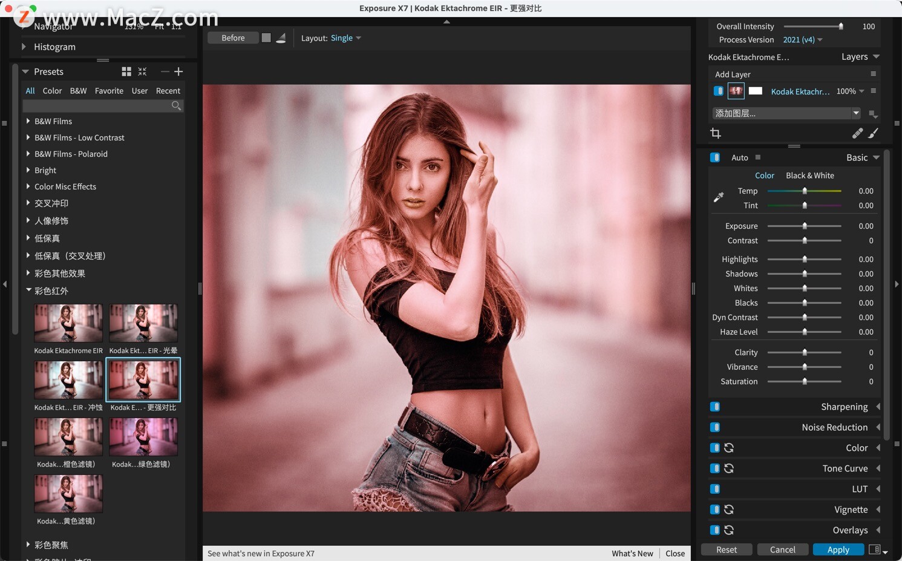Switch presets to grid view icon
Viewport: 902px width, 561px height.
coord(126,71)
